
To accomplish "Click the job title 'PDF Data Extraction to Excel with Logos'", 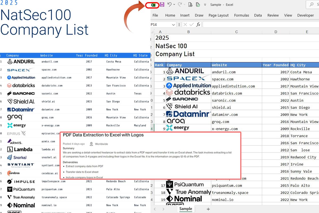I will [103, 135].
